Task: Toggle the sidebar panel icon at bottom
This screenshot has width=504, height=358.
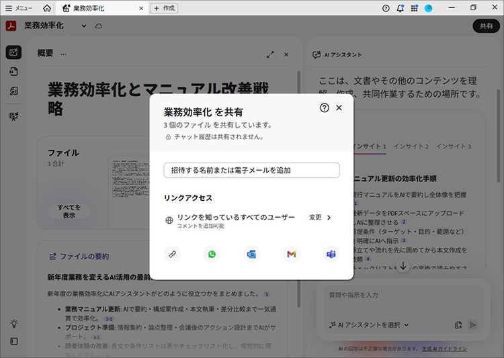Action: pos(14,341)
